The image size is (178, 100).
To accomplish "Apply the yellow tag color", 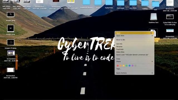I will pos(123,66).
